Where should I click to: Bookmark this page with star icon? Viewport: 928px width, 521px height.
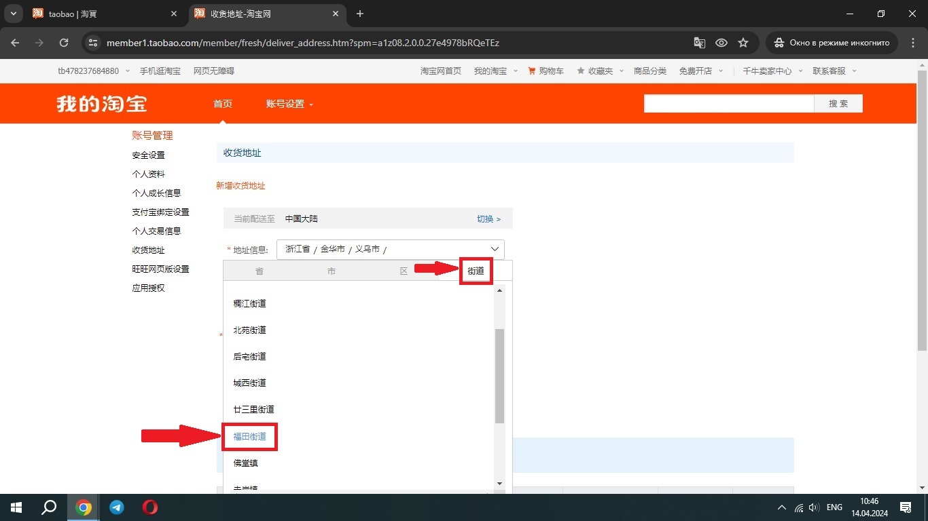[743, 43]
